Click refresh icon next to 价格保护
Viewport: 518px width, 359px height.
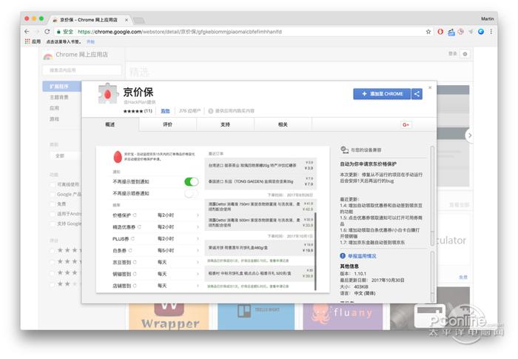coord(135,215)
